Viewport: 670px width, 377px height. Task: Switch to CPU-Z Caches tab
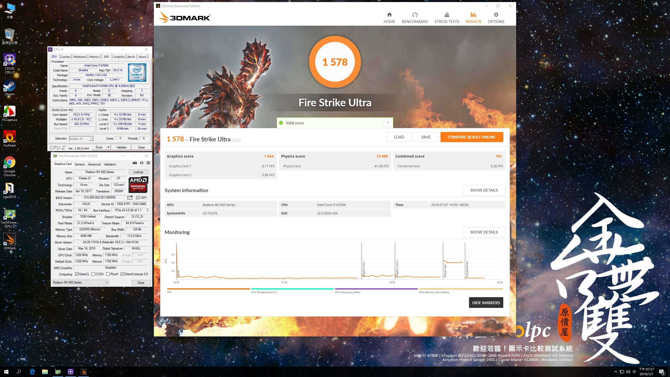pos(65,57)
